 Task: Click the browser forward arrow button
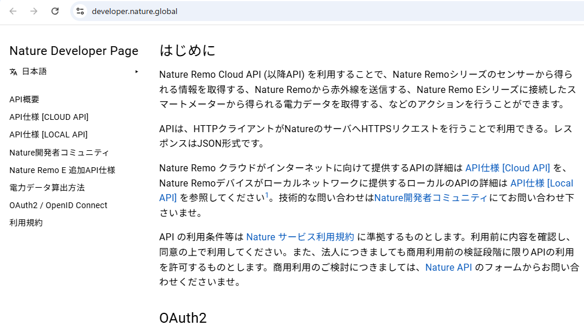click(34, 11)
